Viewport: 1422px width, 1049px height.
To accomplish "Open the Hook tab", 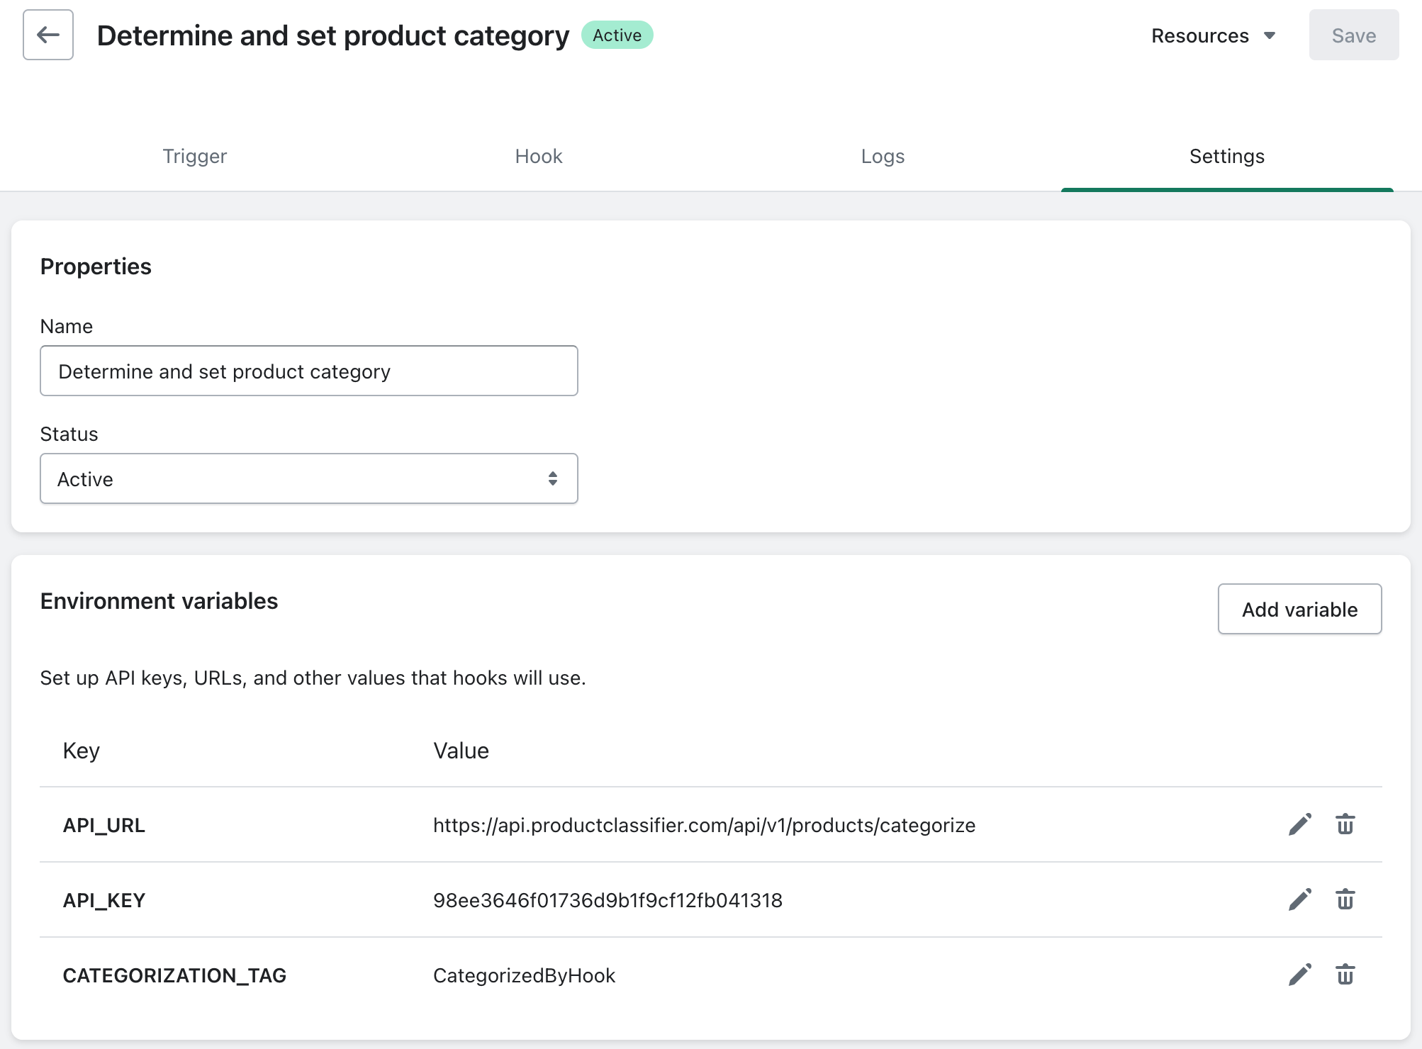I will click(x=538, y=156).
